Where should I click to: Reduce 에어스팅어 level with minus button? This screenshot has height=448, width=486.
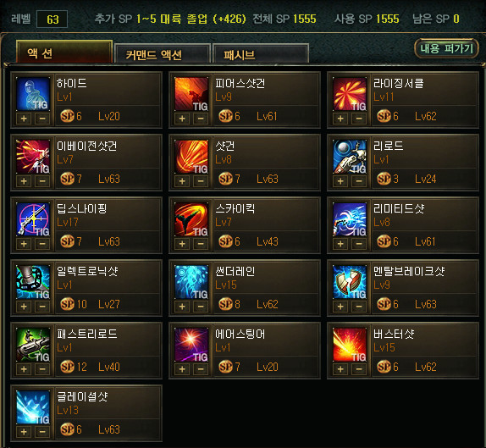click(x=201, y=369)
